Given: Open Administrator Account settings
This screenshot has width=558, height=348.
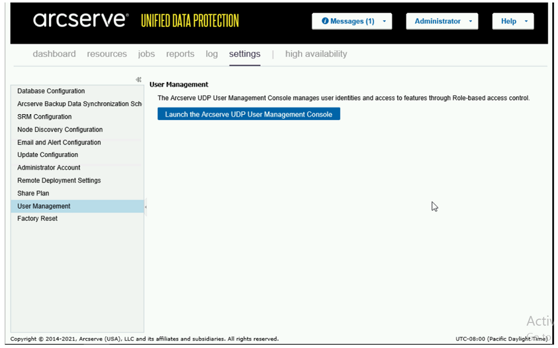Looking at the screenshot, I should [x=77, y=167].
